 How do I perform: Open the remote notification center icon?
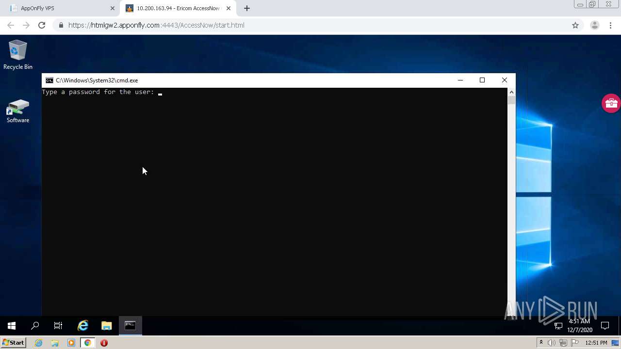[605, 326]
